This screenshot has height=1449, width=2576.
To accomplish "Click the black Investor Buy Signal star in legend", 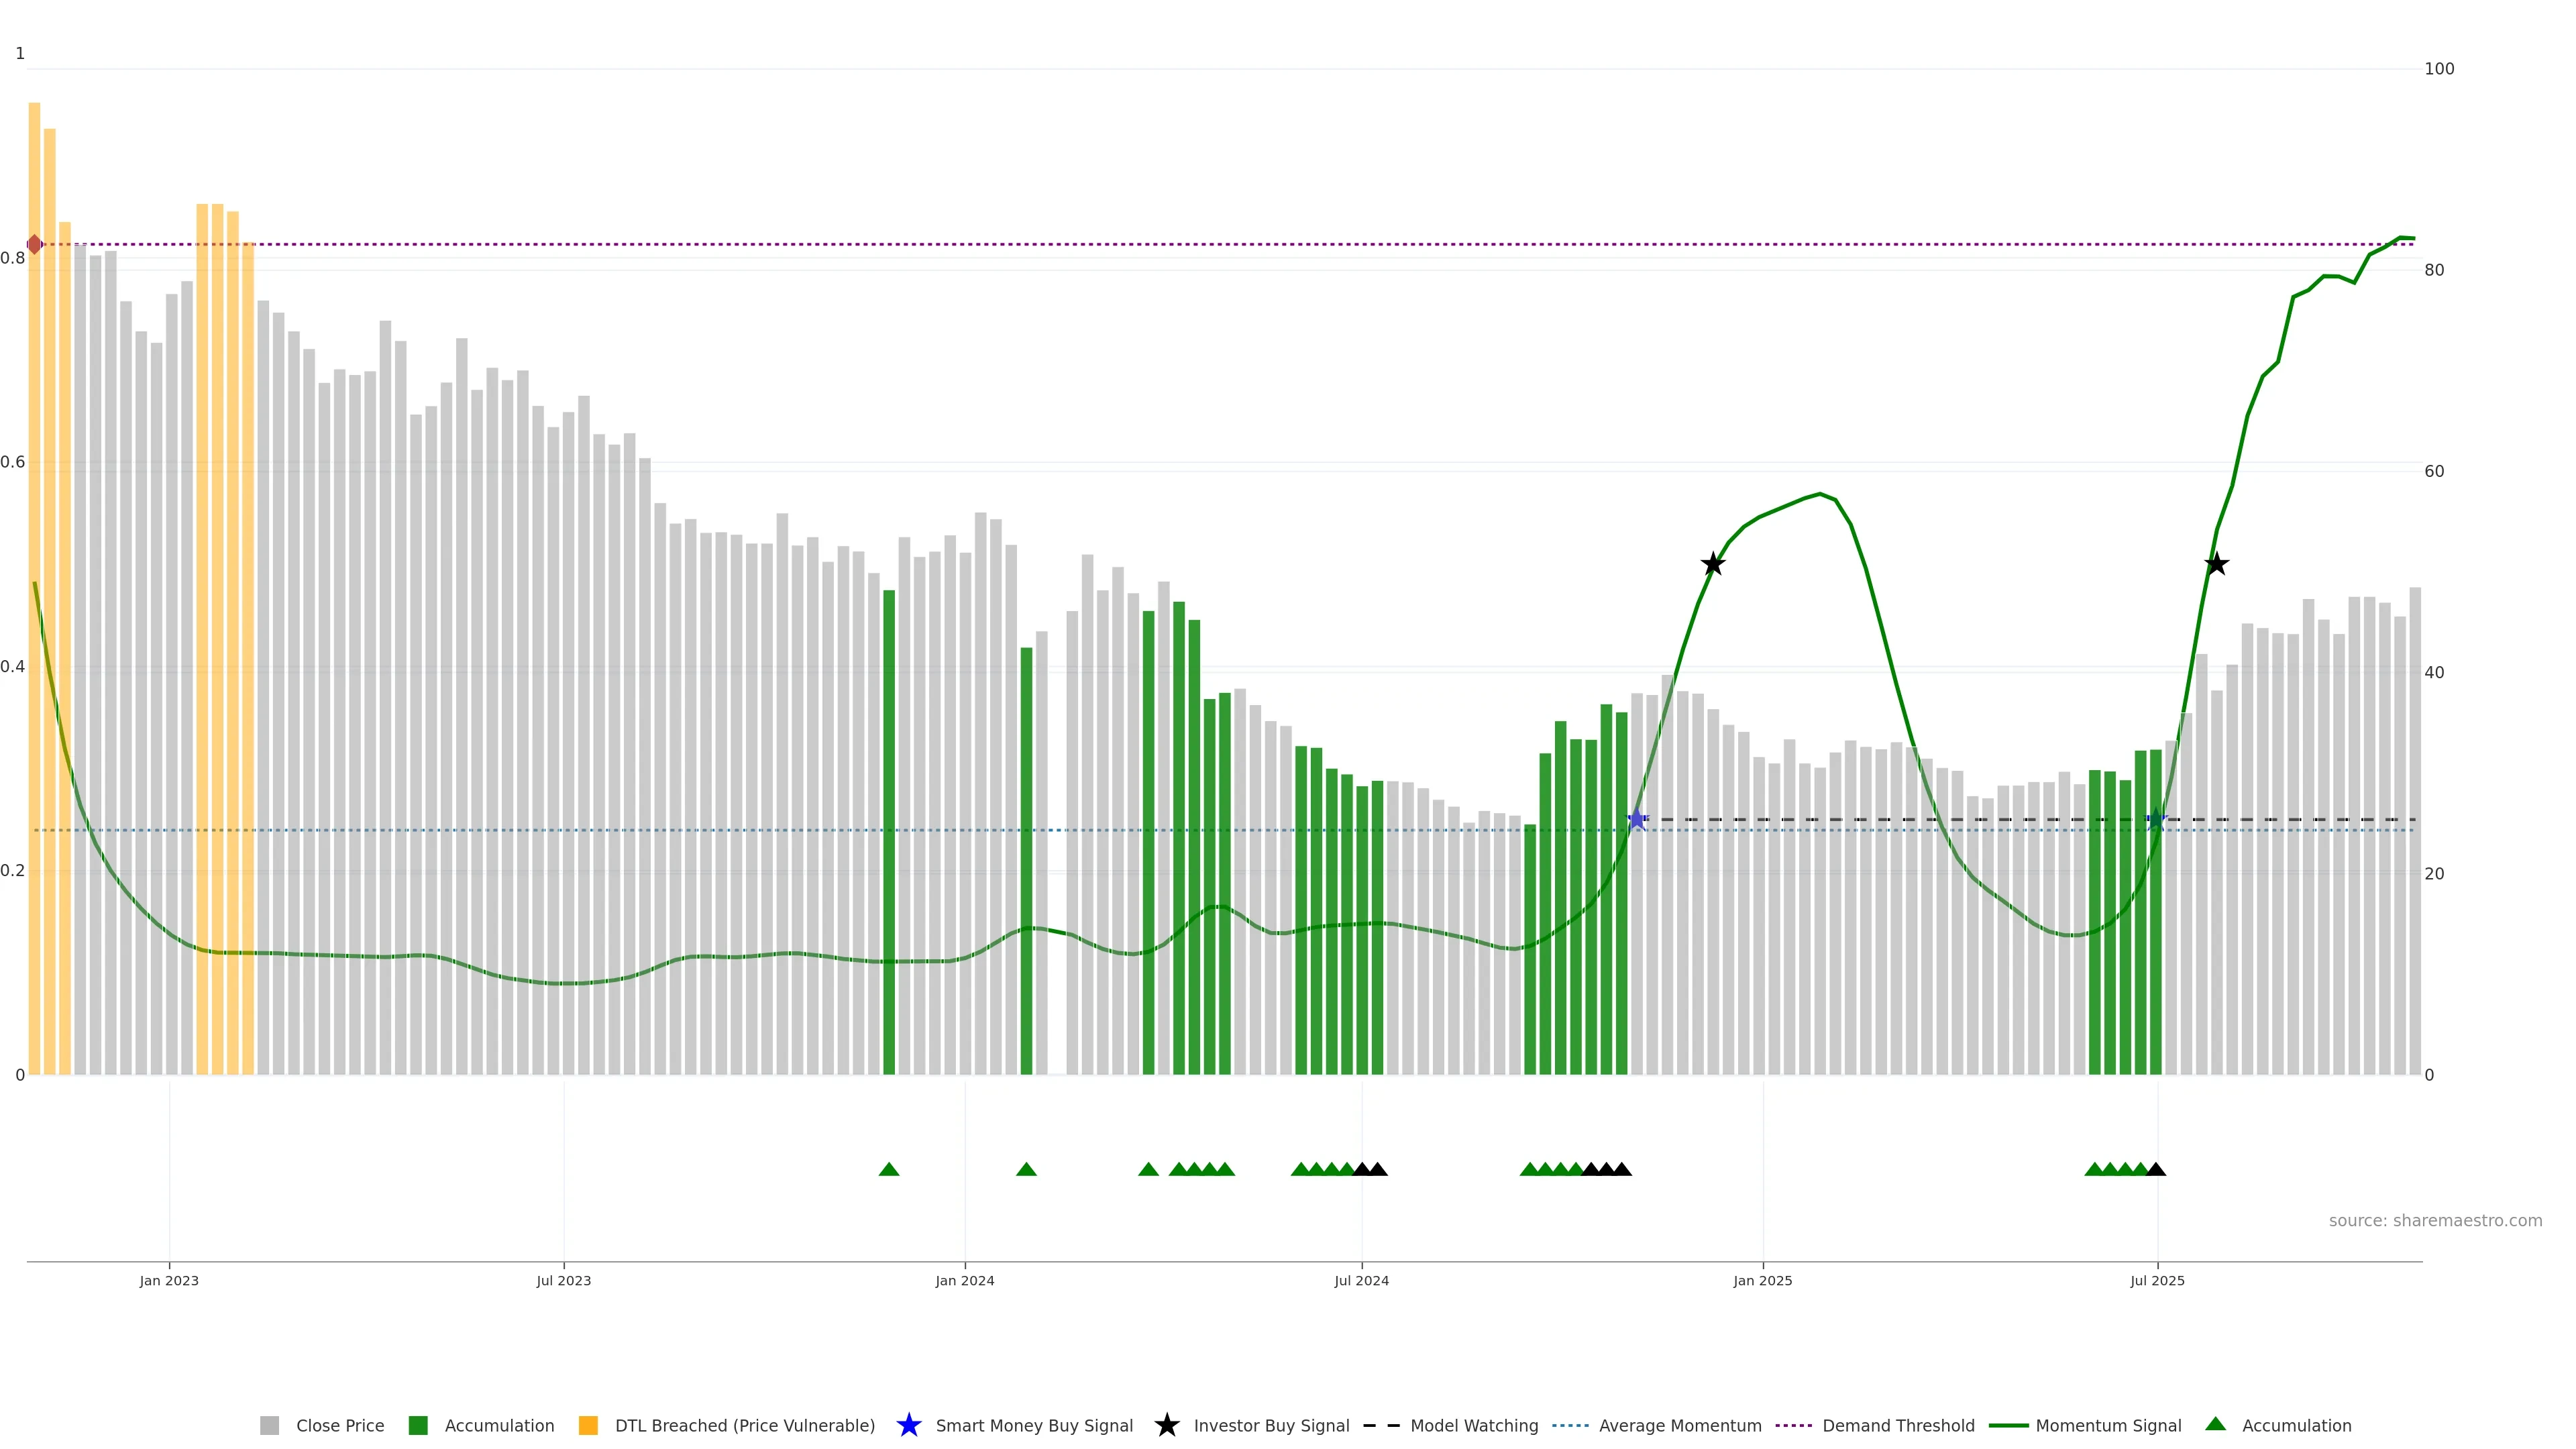I will 1166,1425.
